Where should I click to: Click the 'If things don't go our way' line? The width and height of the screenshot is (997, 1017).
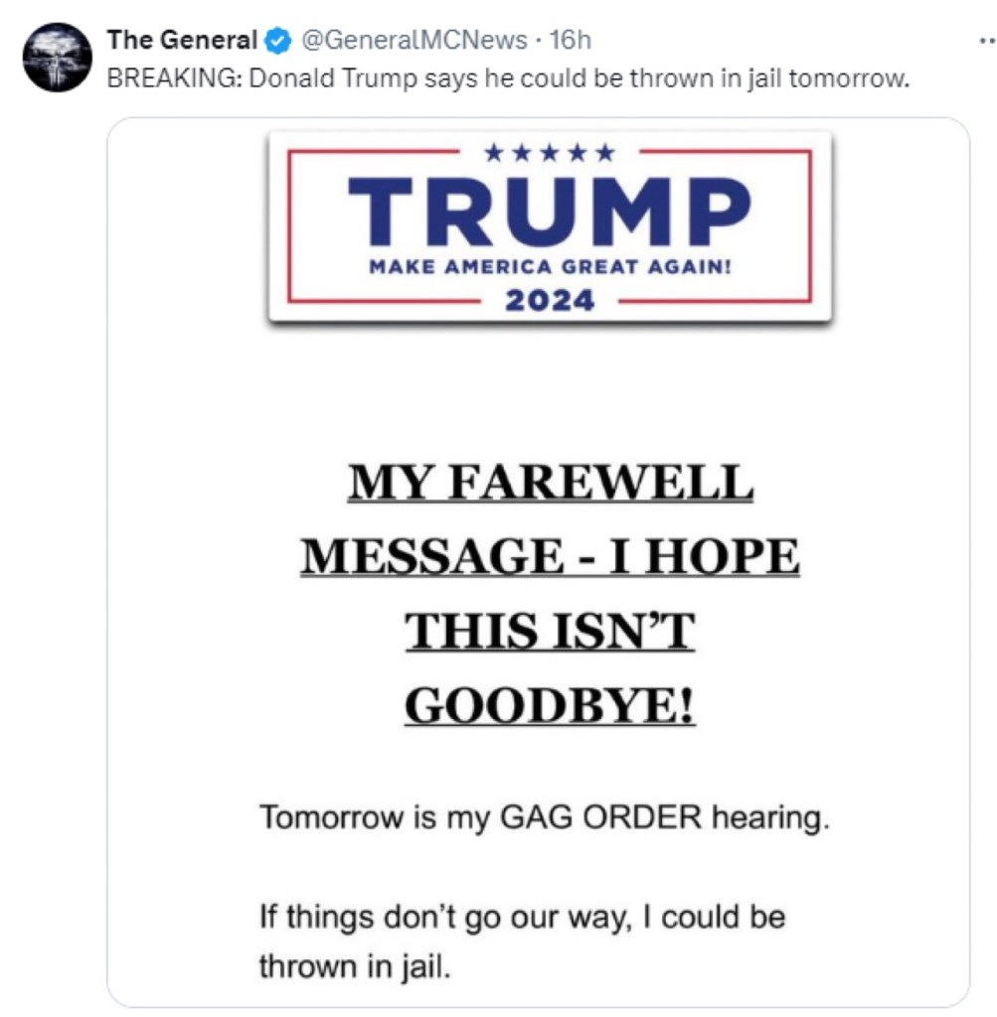point(522,916)
